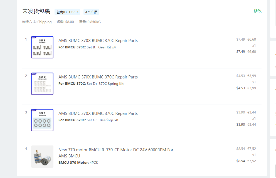Click the BMCU 370 Motor: 4PCS variant text
This screenshot has width=276, height=178.
[78, 163]
